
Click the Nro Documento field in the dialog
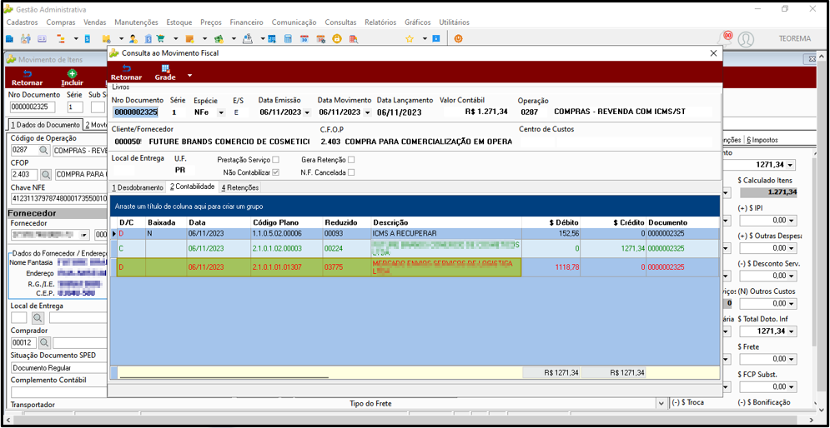coord(135,112)
